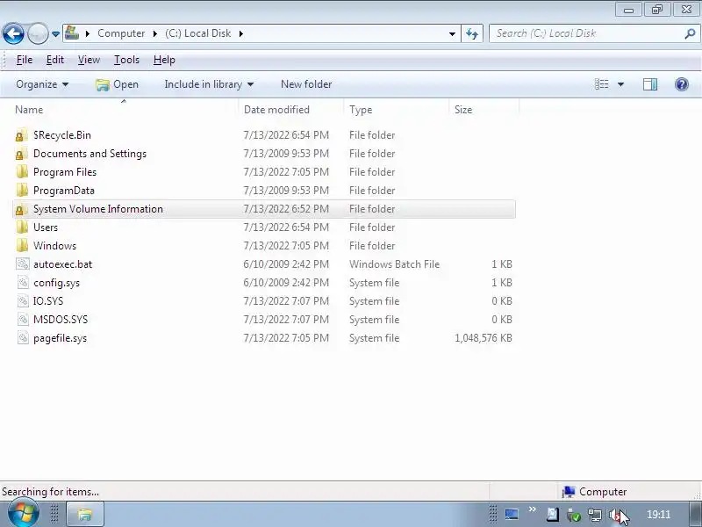This screenshot has width=702, height=527.
Task: Click Windows Batch File type cell
Action: pyautogui.click(x=394, y=264)
